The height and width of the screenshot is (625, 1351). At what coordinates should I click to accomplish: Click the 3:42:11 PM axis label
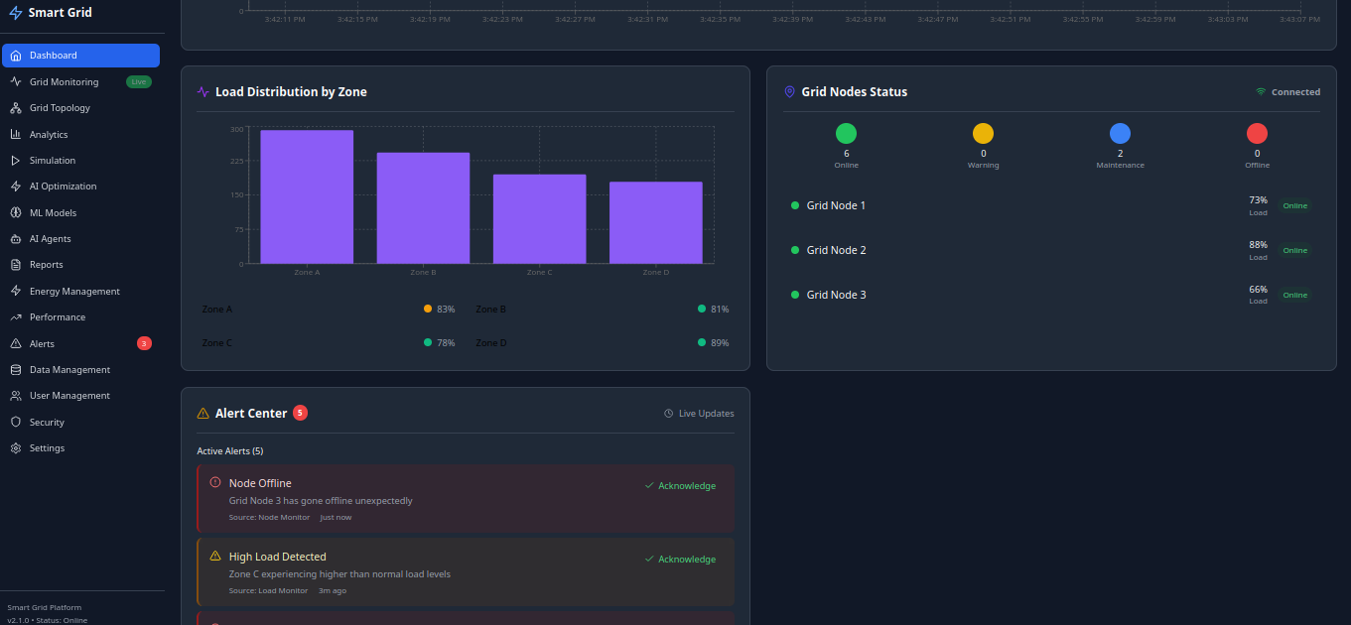[285, 20]
